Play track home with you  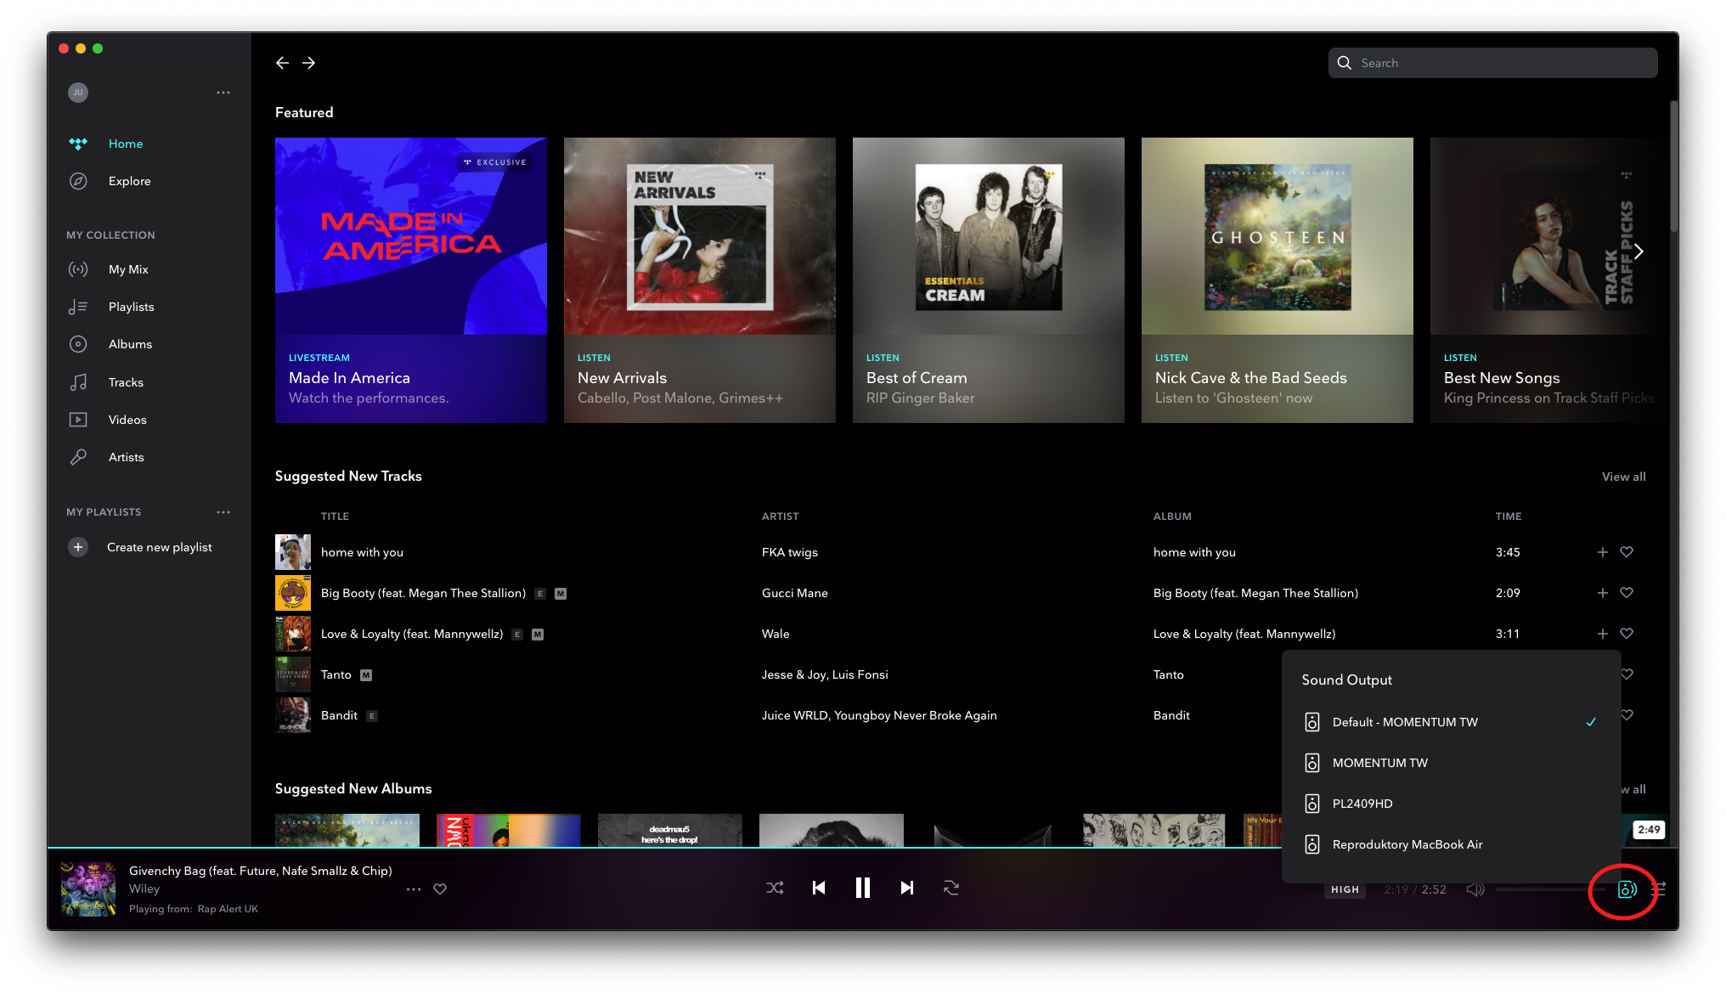click(362, 552)
